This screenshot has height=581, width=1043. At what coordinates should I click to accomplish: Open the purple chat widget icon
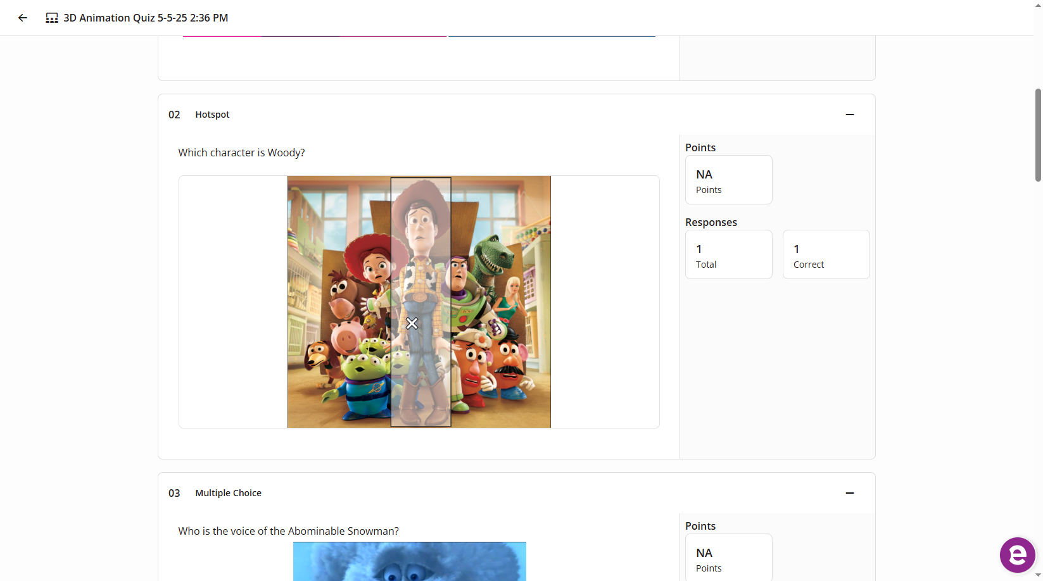tap(1017, 555)
